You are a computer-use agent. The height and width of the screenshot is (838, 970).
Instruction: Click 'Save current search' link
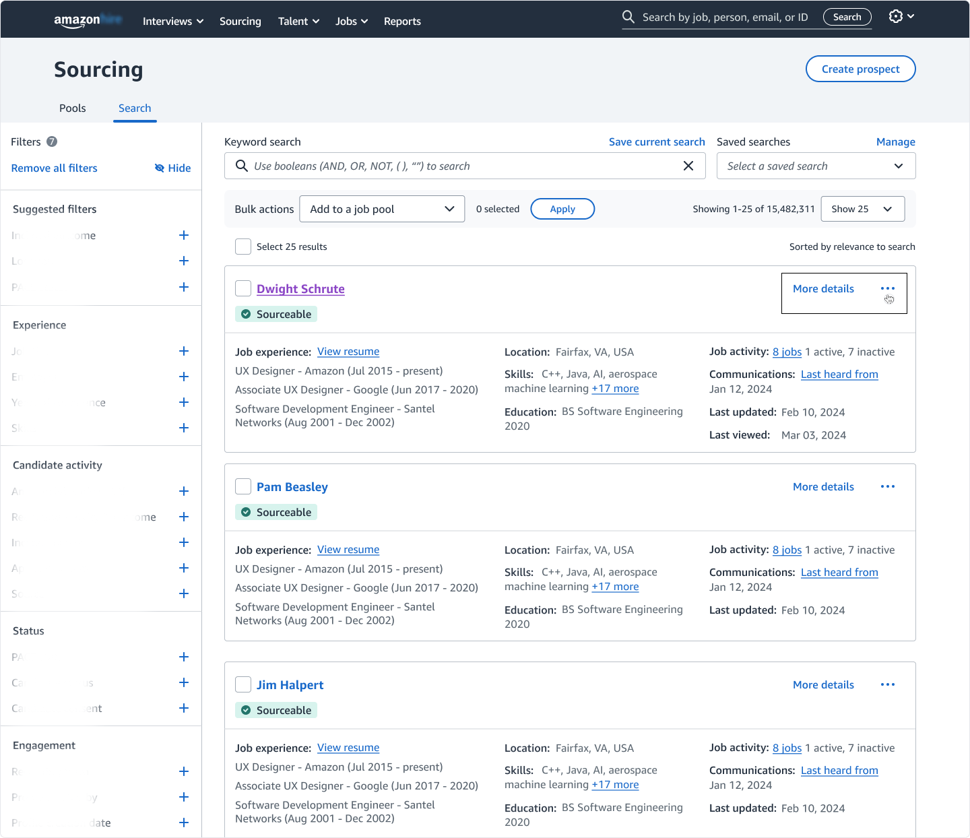click(657, 141)
